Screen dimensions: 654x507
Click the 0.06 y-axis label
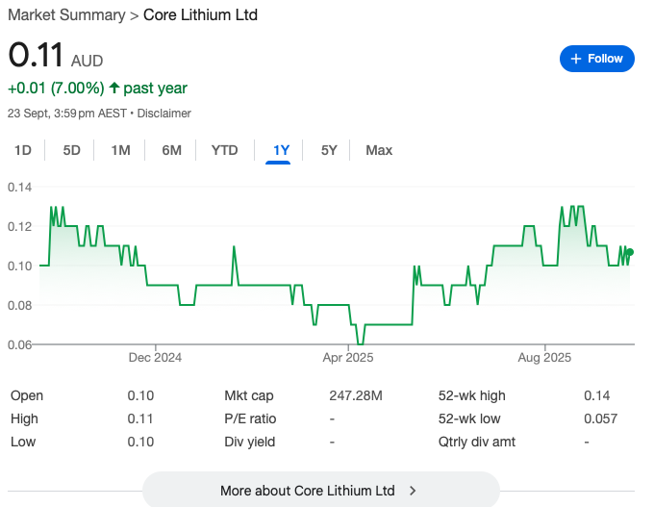pos(19,344)
